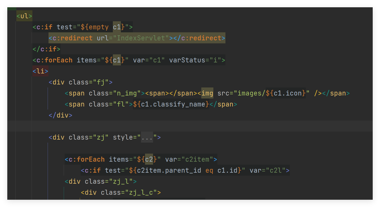Click the eq operator in the c:if test
The width and height of the screenshot is (380, 207).
click(209, 170)
